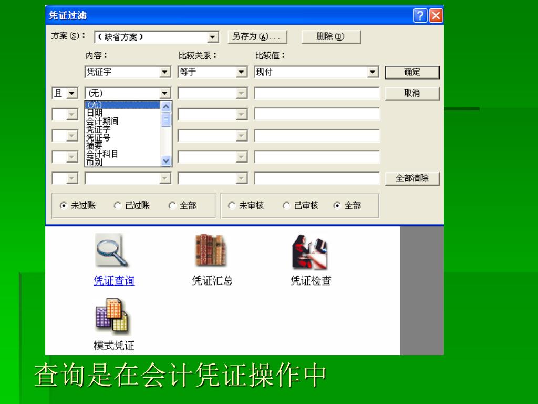The image size is (538, 404).
Task: Click the 全部清除 button
Action: [412, 178]
